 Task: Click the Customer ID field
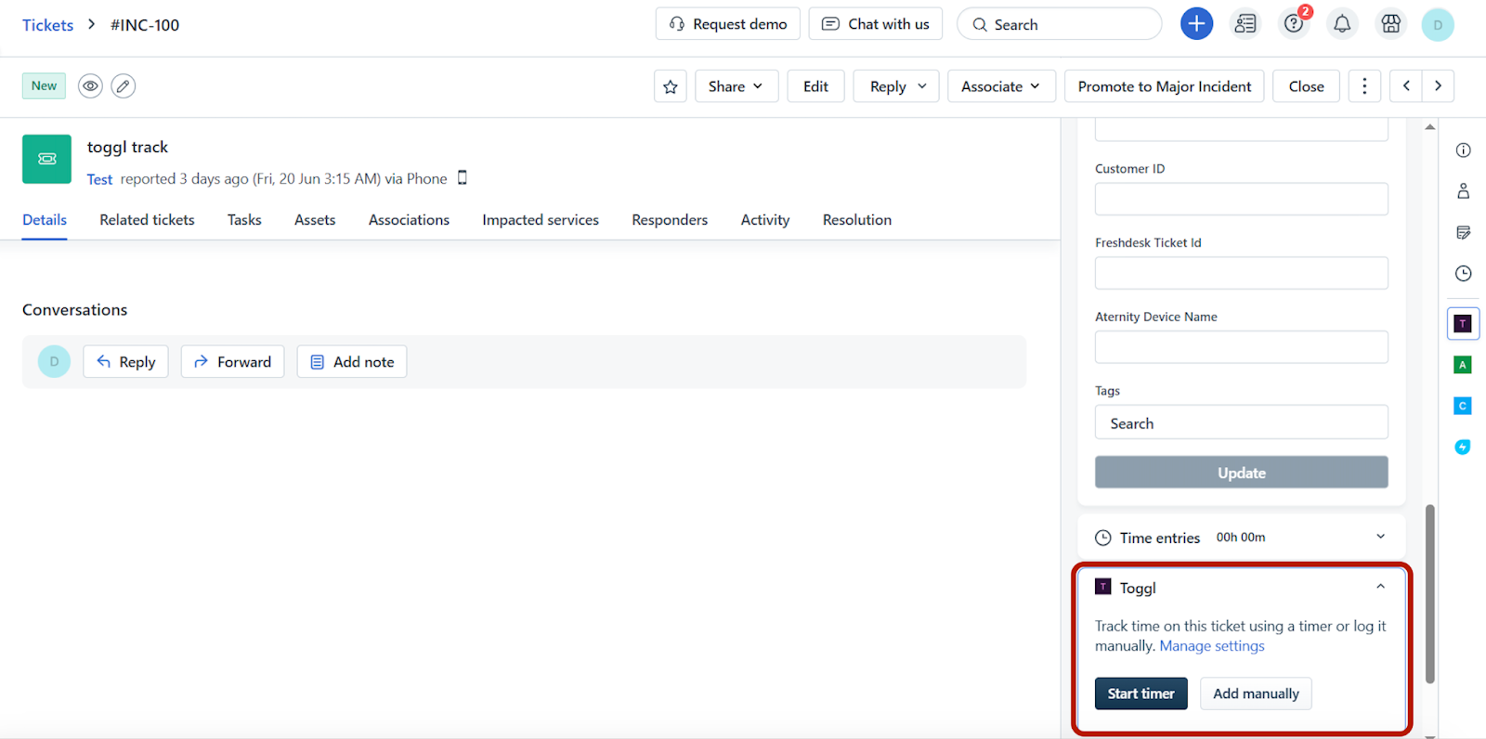tap(1242, 199)
